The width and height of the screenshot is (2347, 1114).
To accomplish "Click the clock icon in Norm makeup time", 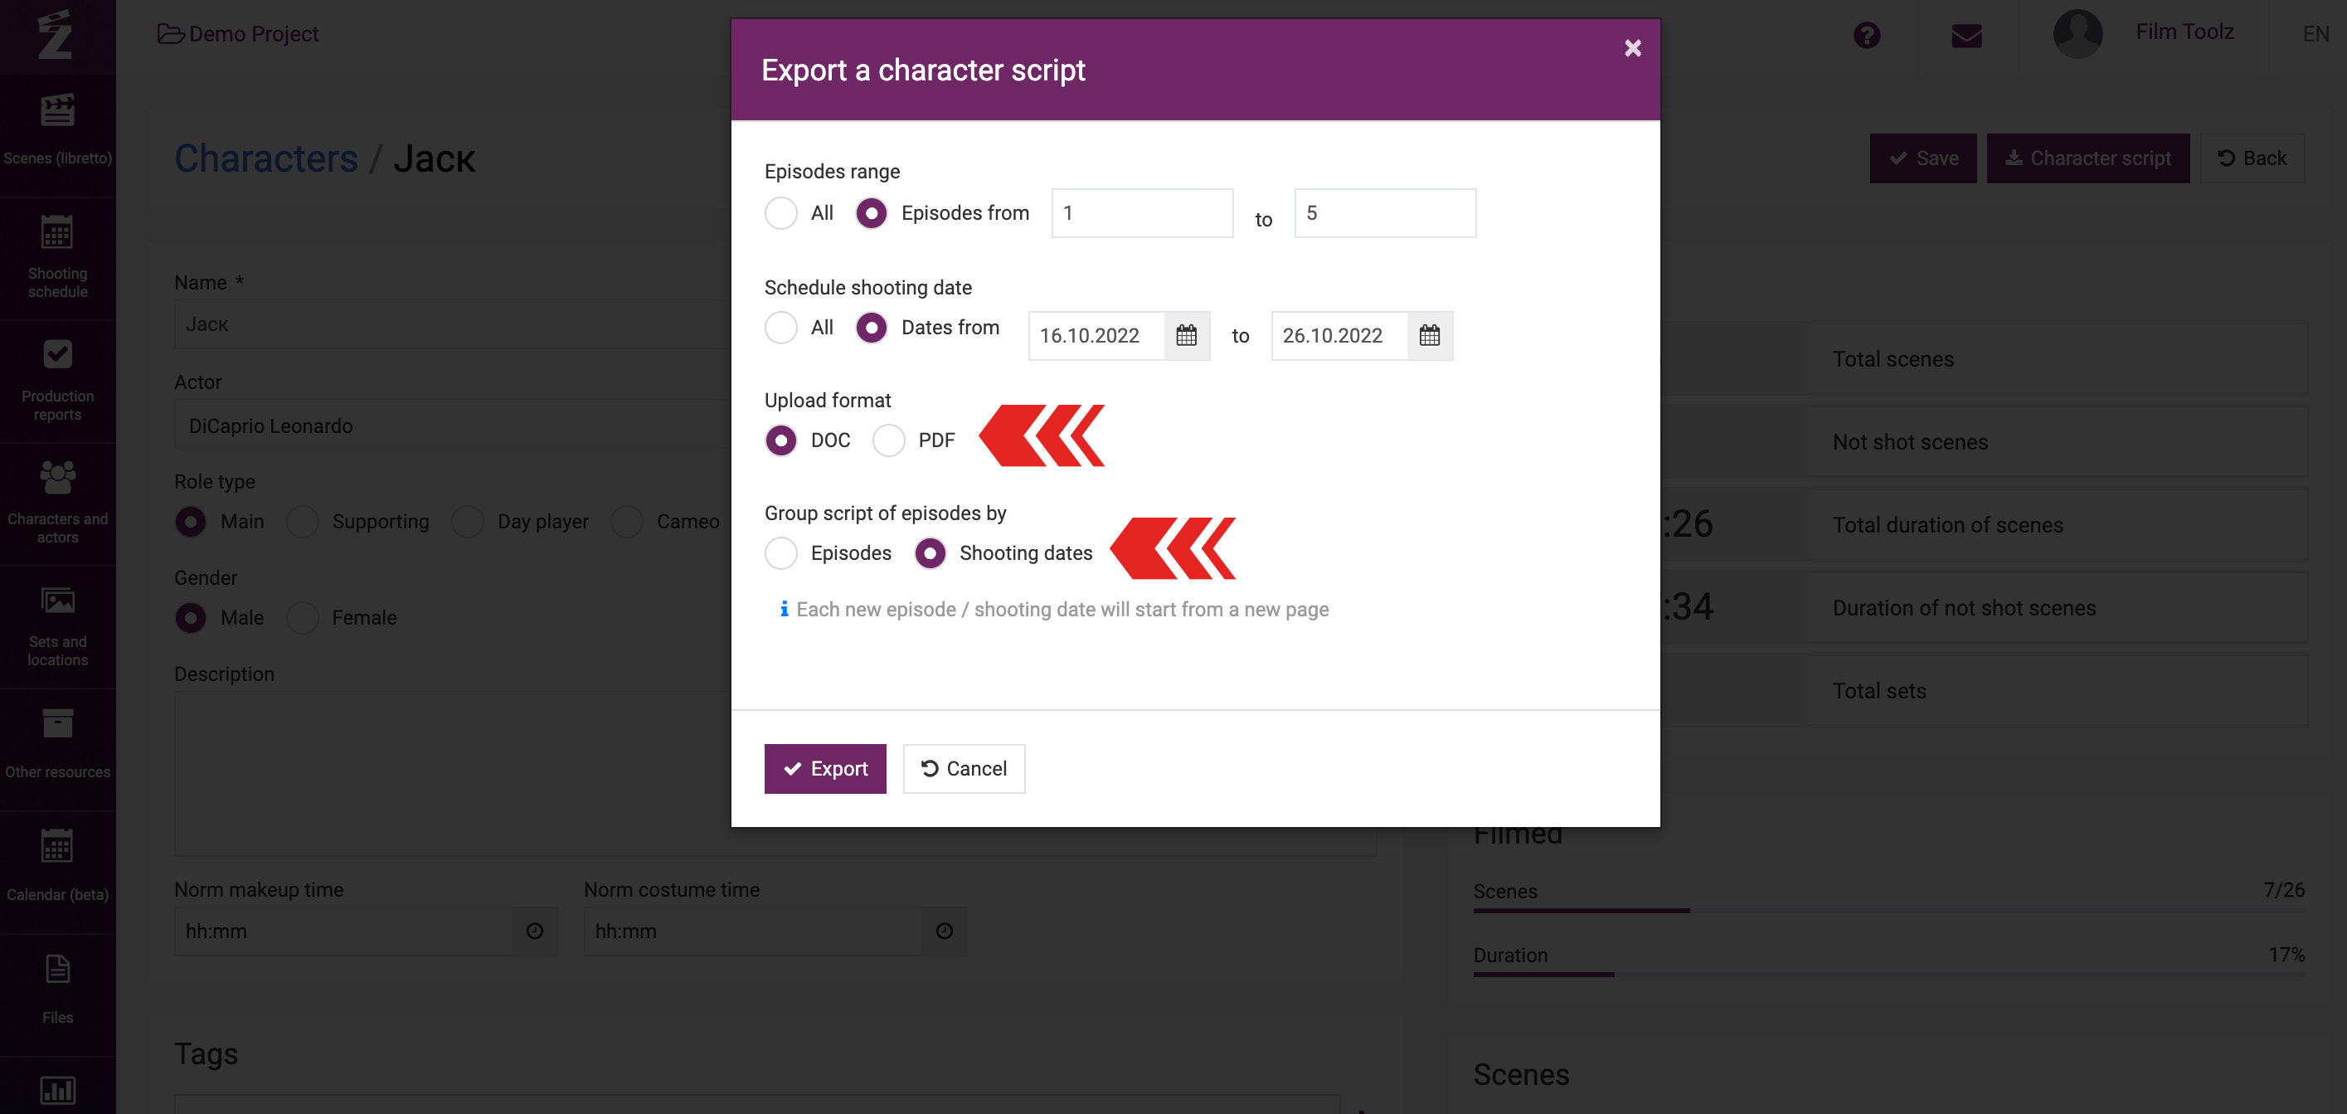I will point(535,931).
